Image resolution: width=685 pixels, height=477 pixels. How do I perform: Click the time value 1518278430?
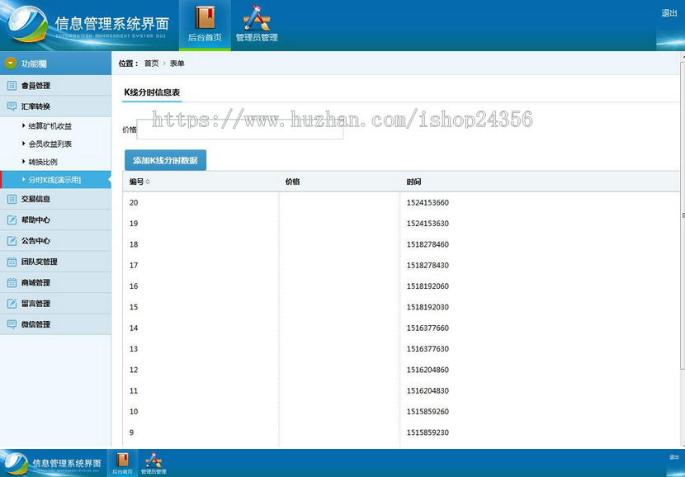click(428, 266)
